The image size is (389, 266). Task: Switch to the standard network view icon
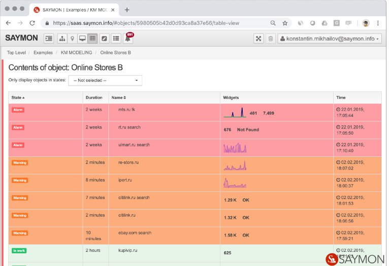coord(62,39)
